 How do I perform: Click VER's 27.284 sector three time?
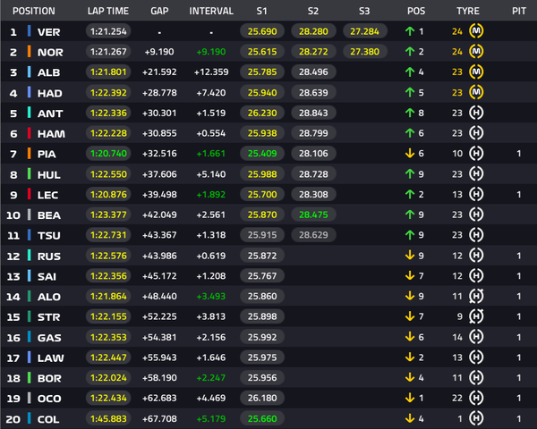[x=365, y=31]
